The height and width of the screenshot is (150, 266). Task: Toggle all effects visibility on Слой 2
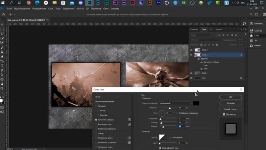click(x=199, y=59)
